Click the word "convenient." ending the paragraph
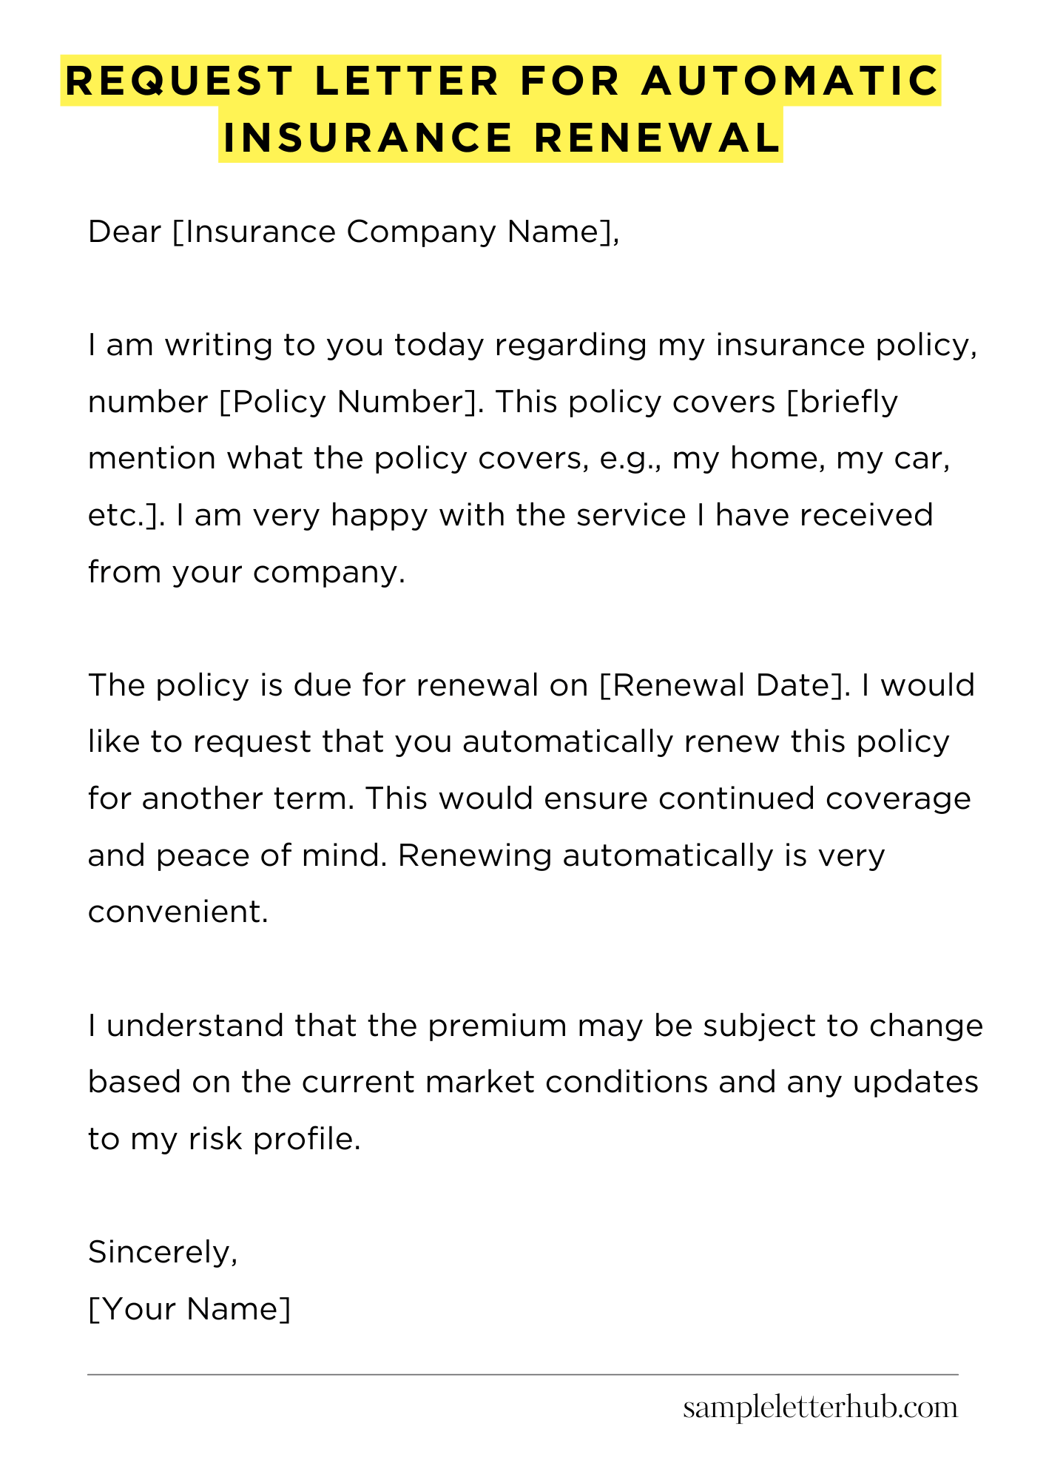The width and height of the screenshot is (1046, 1480). tap(178, 912)
